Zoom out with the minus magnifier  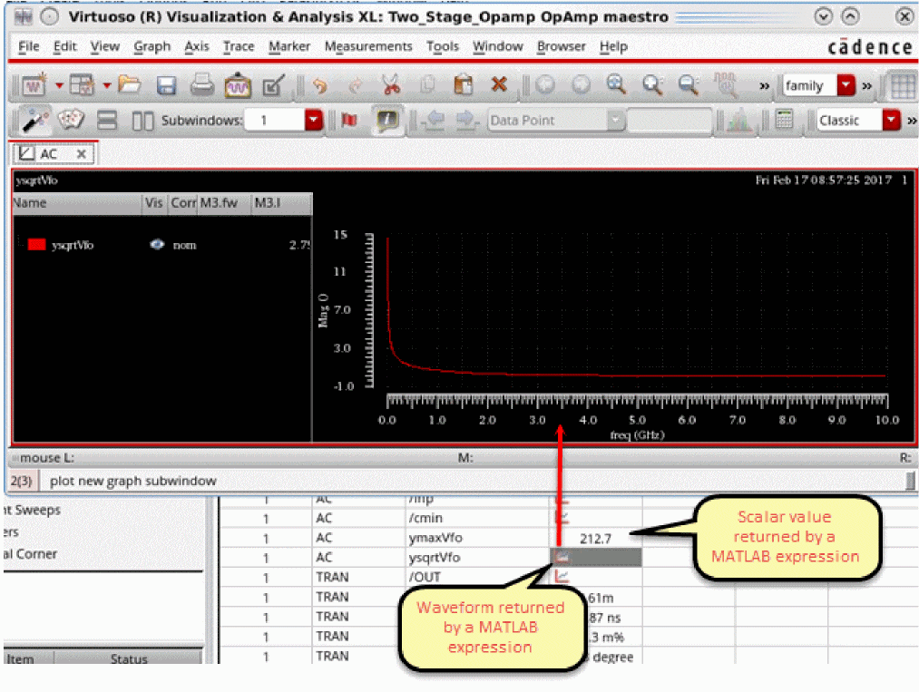[689, 85]
